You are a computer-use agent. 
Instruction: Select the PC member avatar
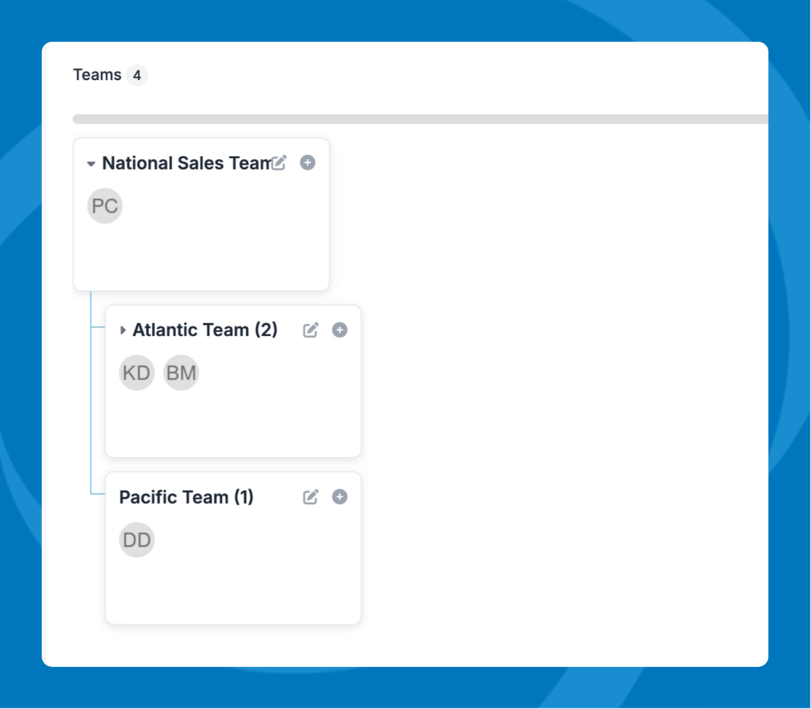click(105, 206)
